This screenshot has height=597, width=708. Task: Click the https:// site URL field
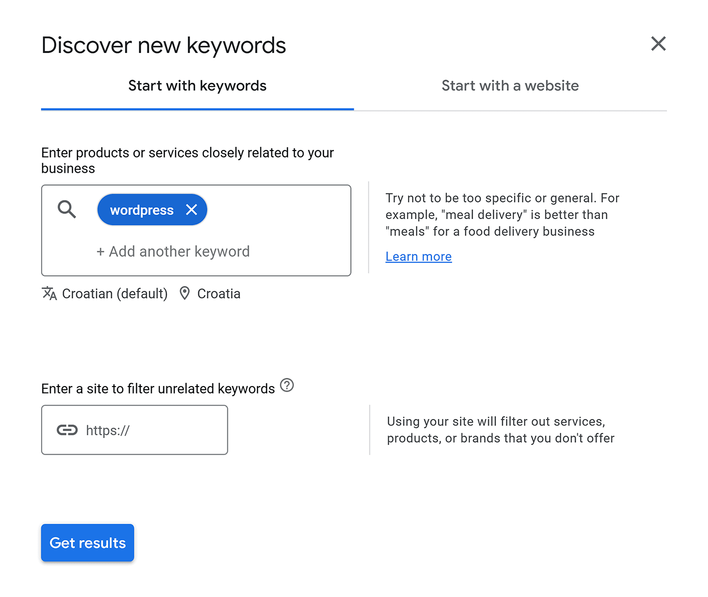(135, 430)
